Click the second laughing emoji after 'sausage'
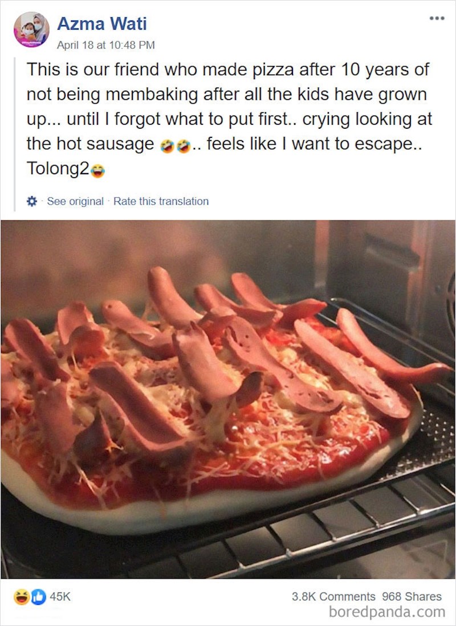Screen dimensions: 456x626 183,145
